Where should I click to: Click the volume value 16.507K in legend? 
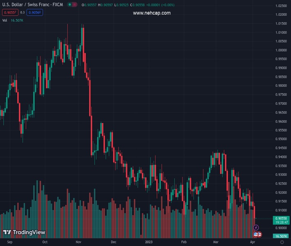pos(17,20)
